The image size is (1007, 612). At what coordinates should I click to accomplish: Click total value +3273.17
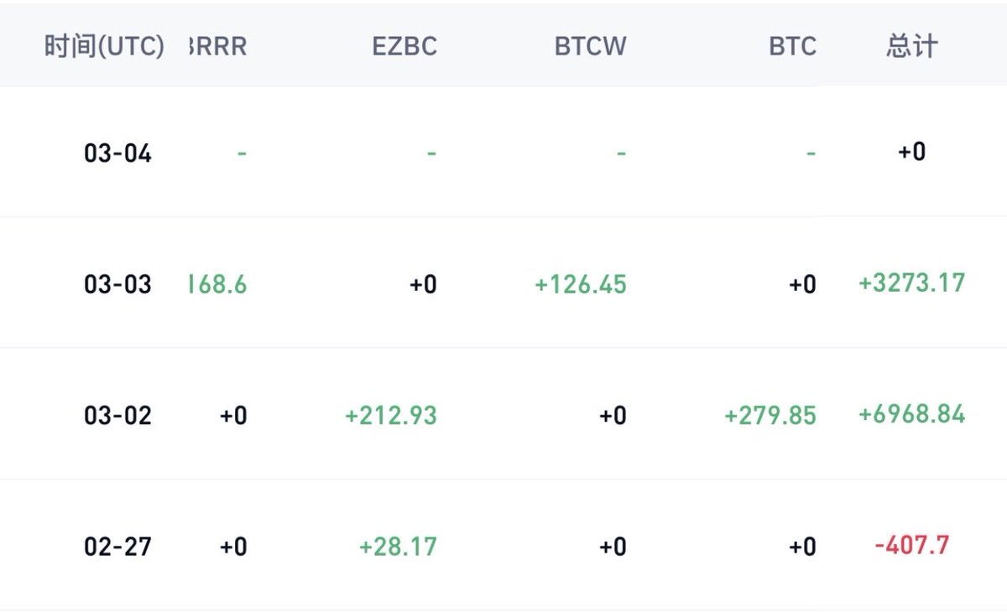click(911, 283)
